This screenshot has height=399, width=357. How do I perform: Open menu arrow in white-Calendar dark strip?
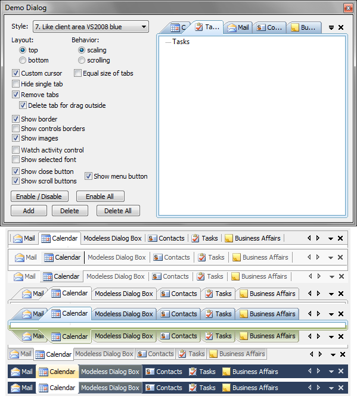click(331, 388)
